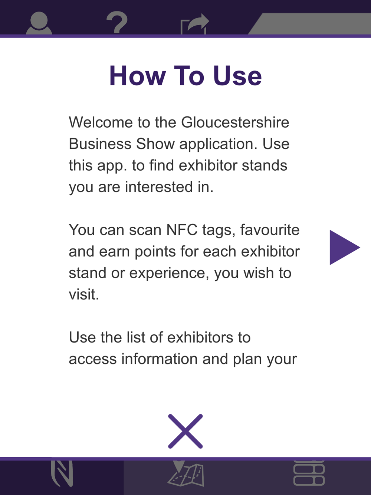Select the Welcome to the Gloucestershire paragraph
371x495 pixels.
(179, 155)
